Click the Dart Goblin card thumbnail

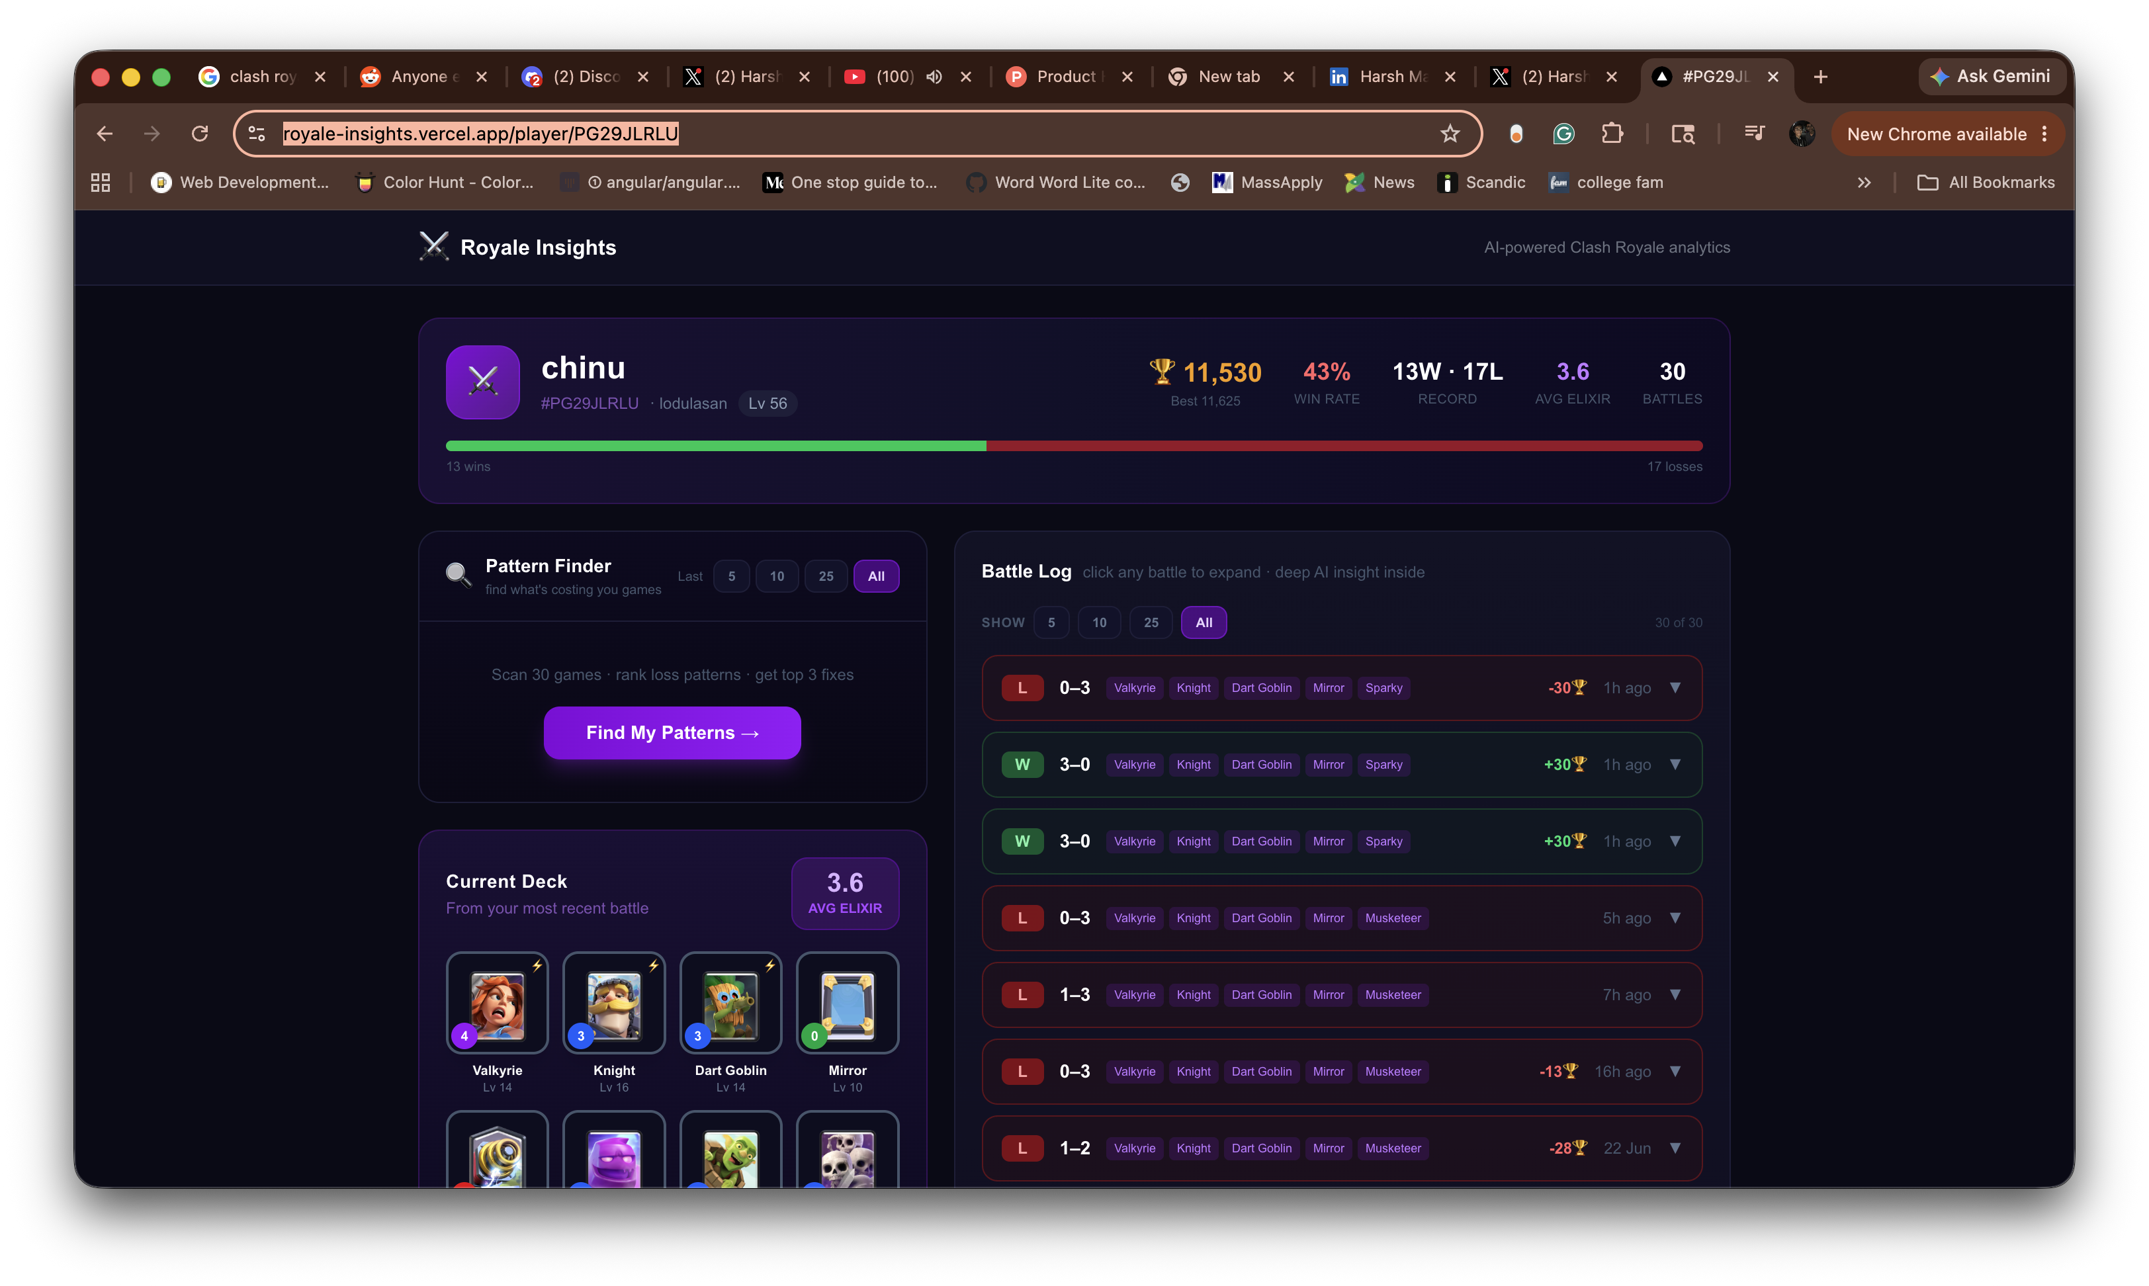[x=730, y=1004]
